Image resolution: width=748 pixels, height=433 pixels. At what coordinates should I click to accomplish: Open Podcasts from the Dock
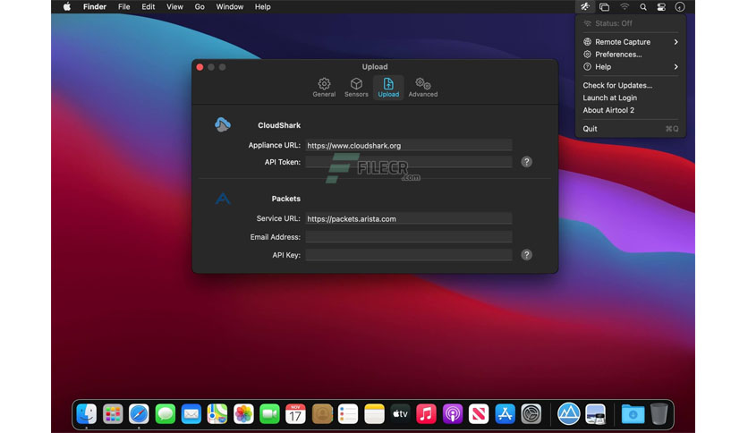click(452, 414)
